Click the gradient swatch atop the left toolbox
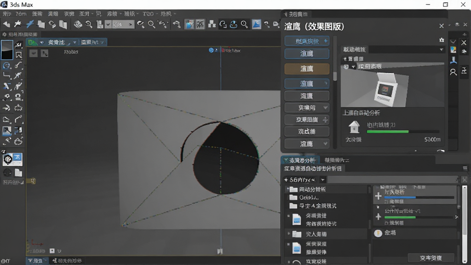 (x=7, y=50)
